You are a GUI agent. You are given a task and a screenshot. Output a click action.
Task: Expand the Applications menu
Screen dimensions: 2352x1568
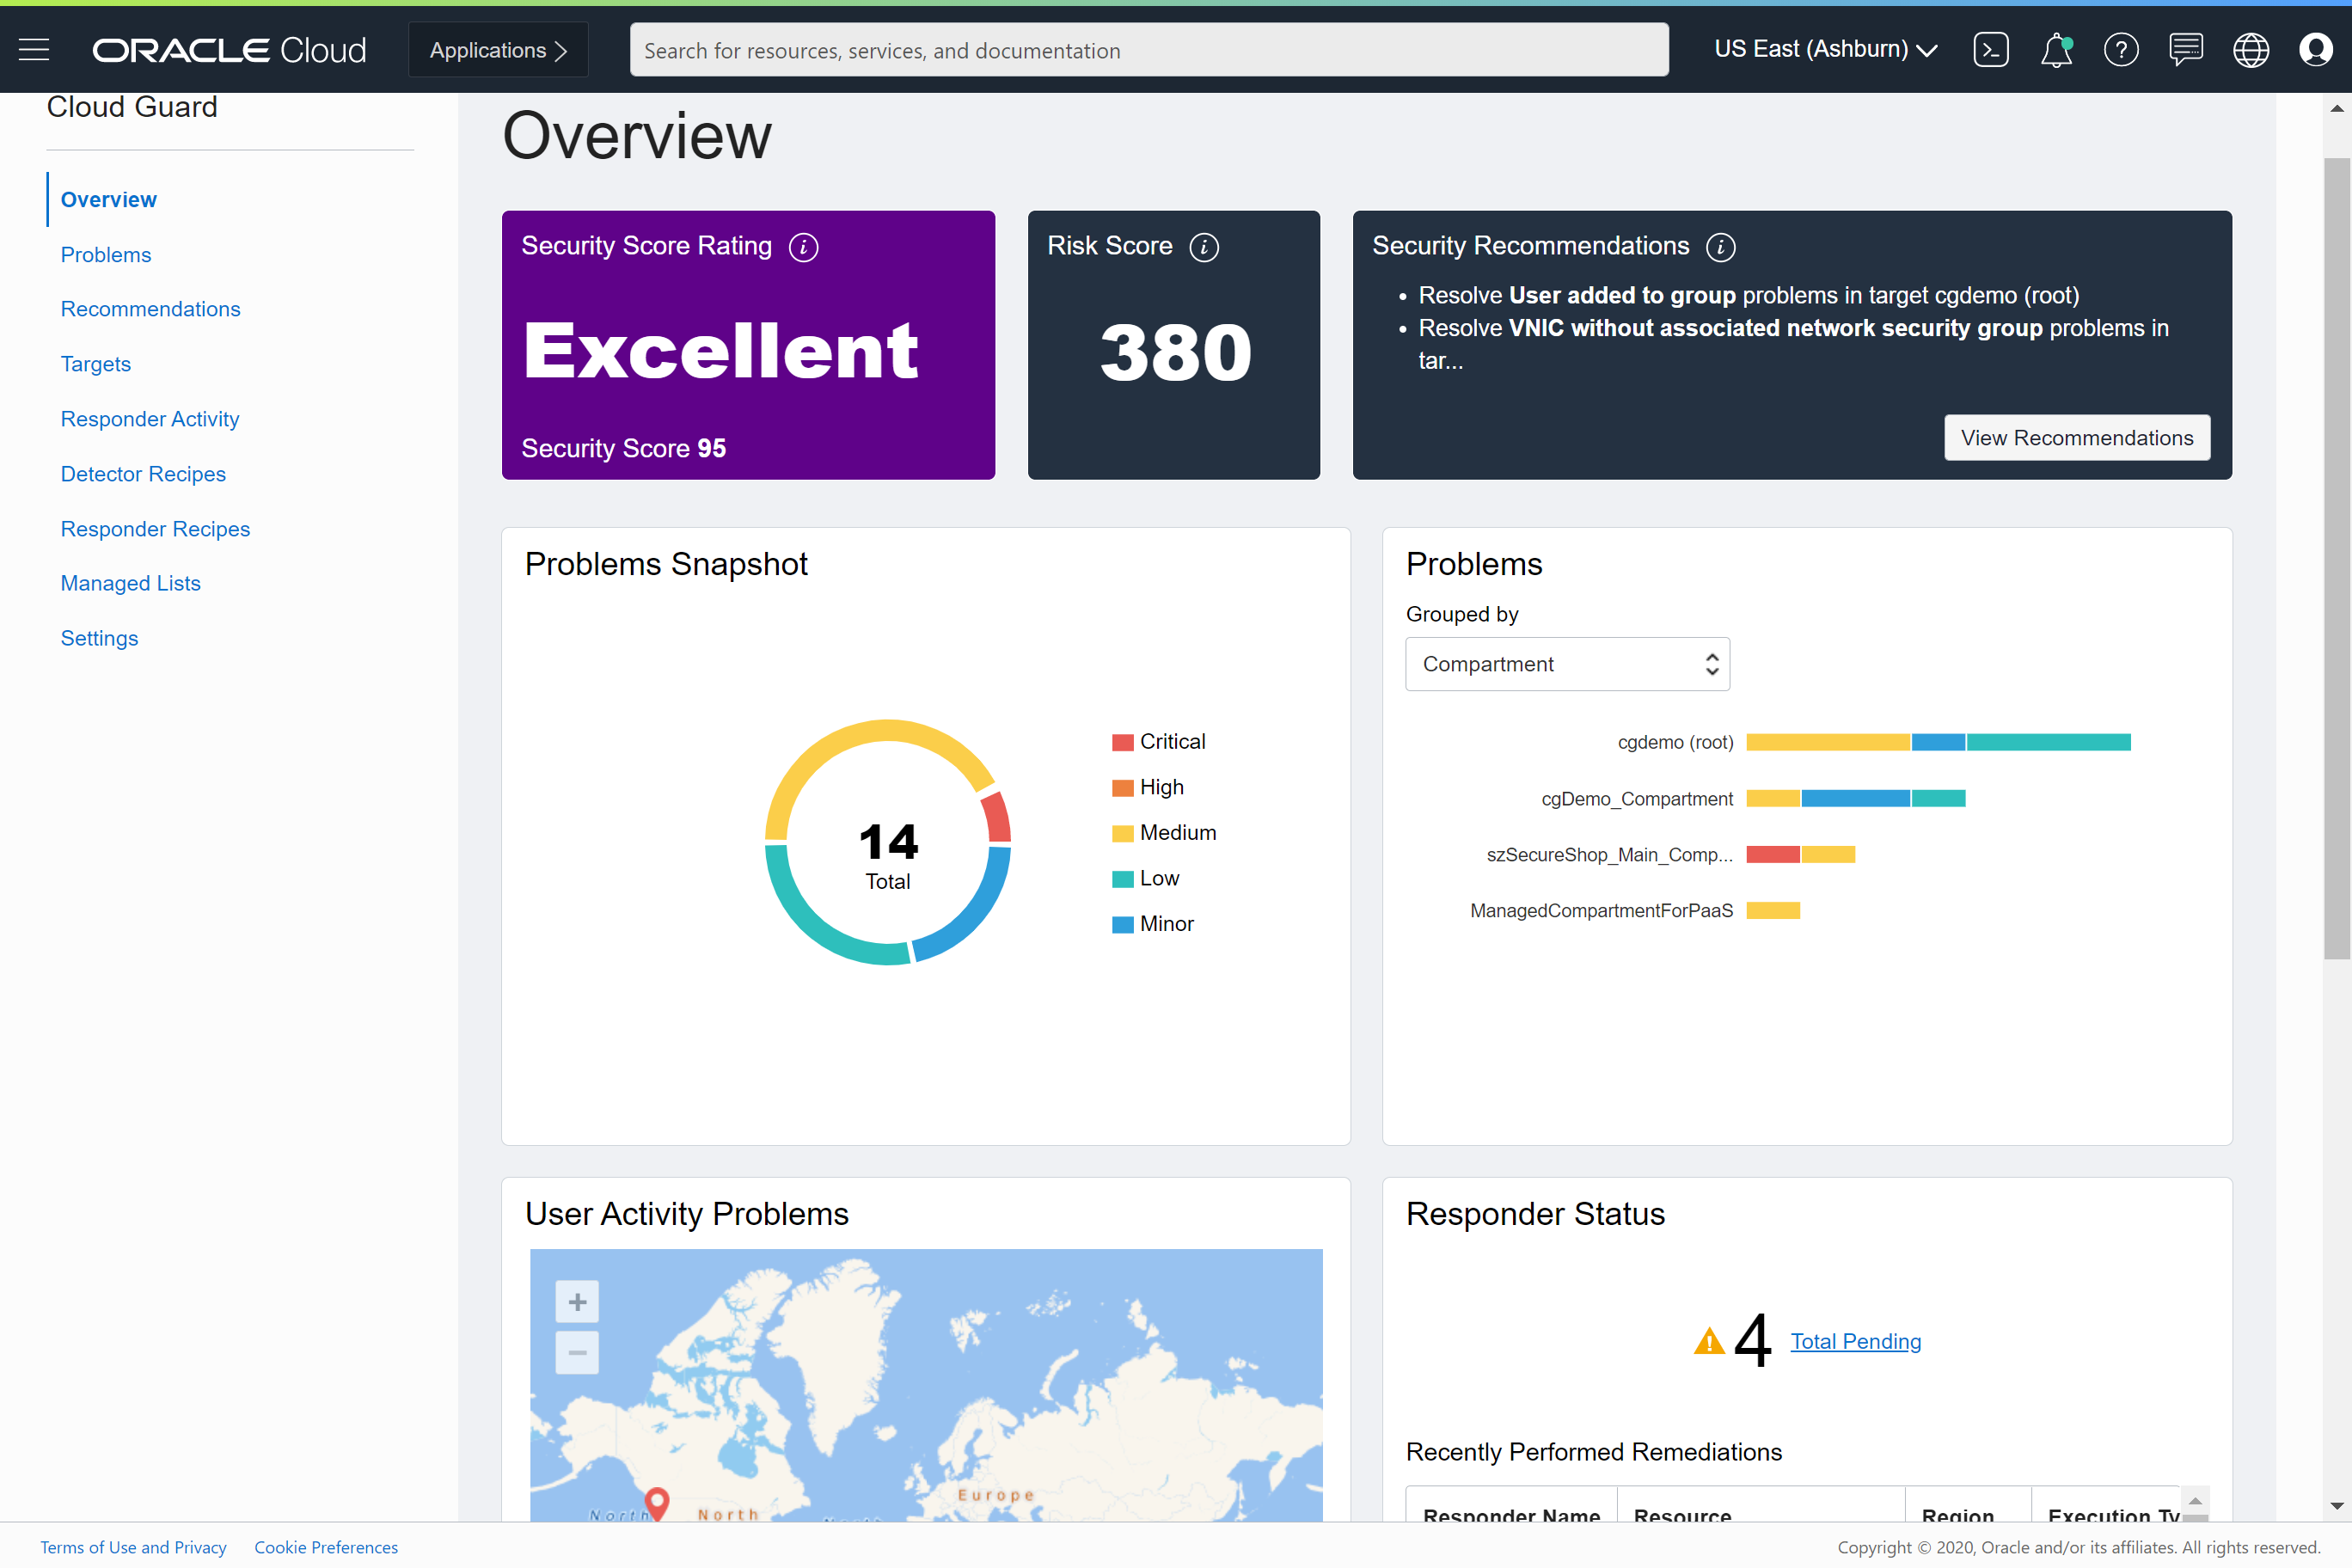(498, 50)
